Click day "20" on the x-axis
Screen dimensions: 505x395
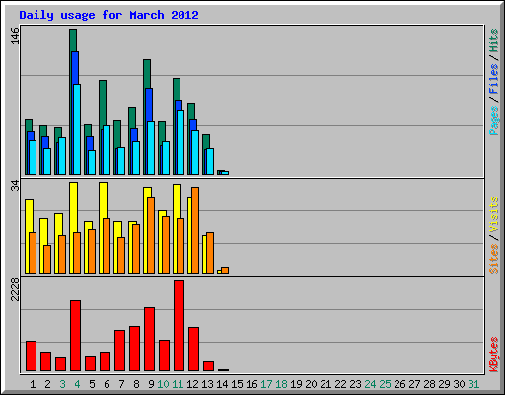[311, 384]
